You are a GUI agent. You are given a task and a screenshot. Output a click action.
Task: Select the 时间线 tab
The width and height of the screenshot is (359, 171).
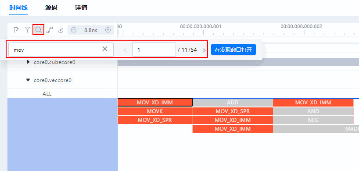18,8
